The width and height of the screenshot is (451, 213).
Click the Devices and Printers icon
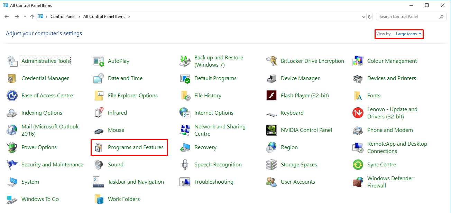coord(358,78)
